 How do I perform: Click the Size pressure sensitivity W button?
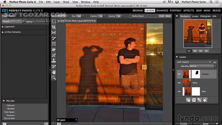pyautogui.click(x=86, y=16)
